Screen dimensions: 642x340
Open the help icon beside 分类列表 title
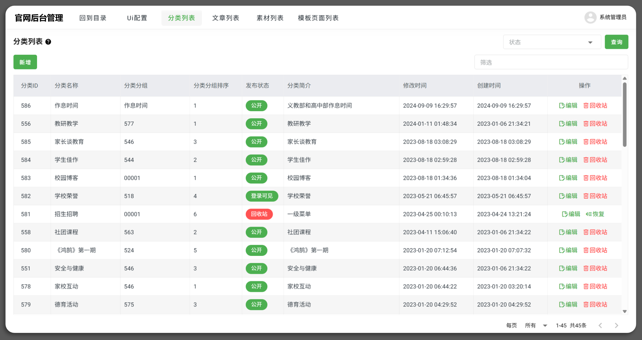point(48,42)
